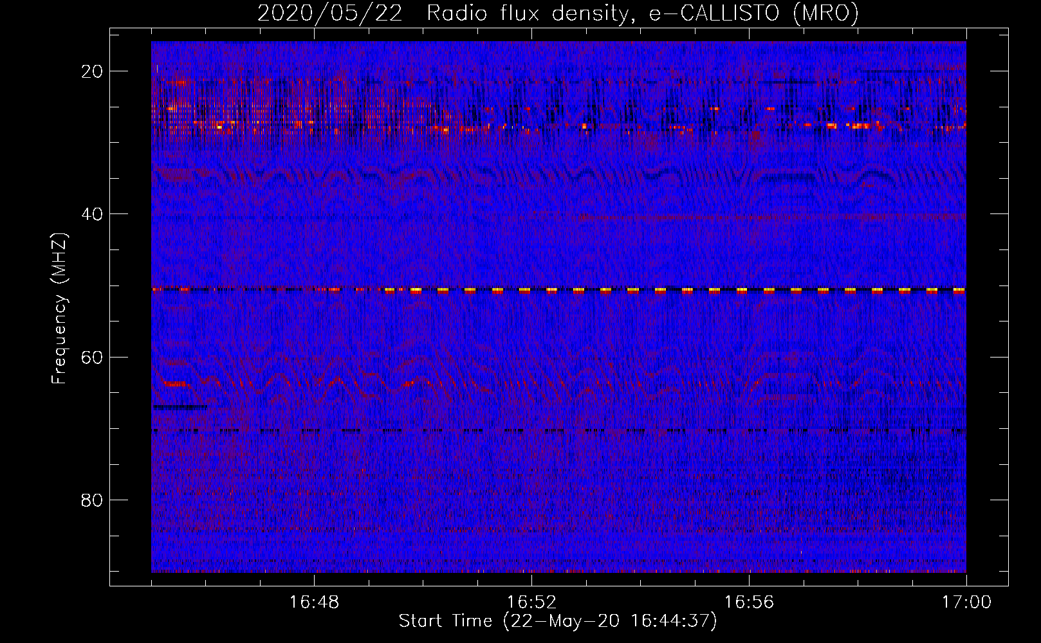
Task: Click the '16:56' time tick label
Action: point(749,602)
